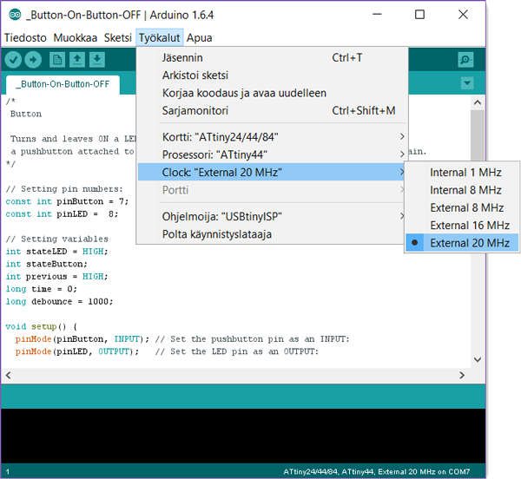521x479 pixels.
Task: Click the Open sketch up-arrow icon
Action: [x=77, y=60]
